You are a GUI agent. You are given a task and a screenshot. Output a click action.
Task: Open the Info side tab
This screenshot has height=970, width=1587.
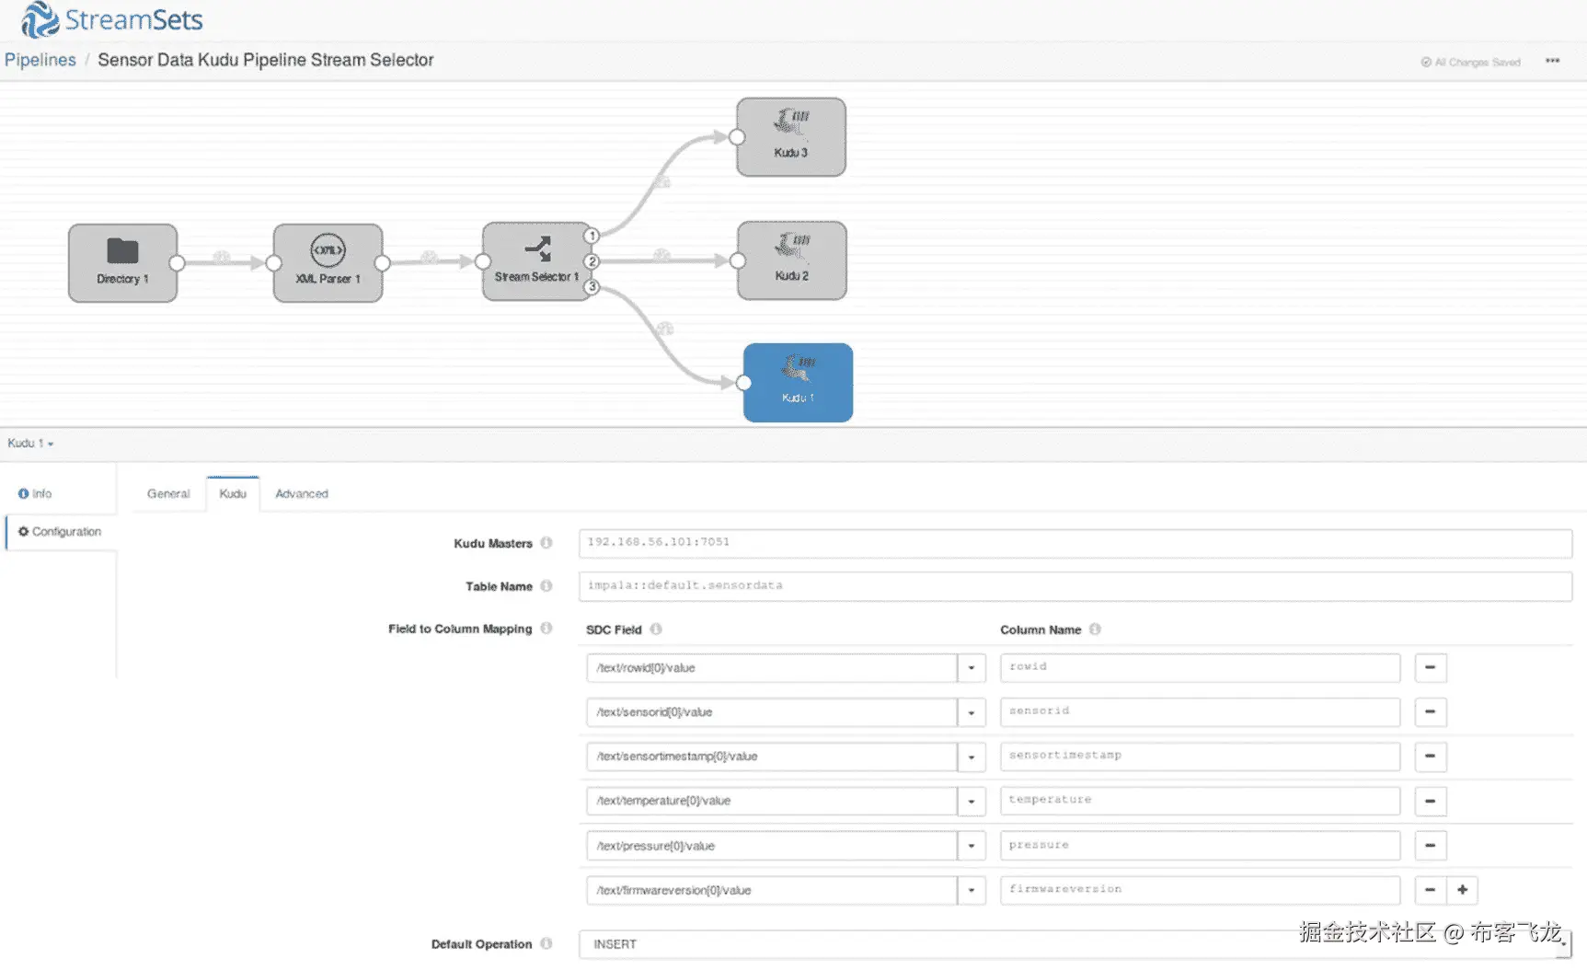36,494
